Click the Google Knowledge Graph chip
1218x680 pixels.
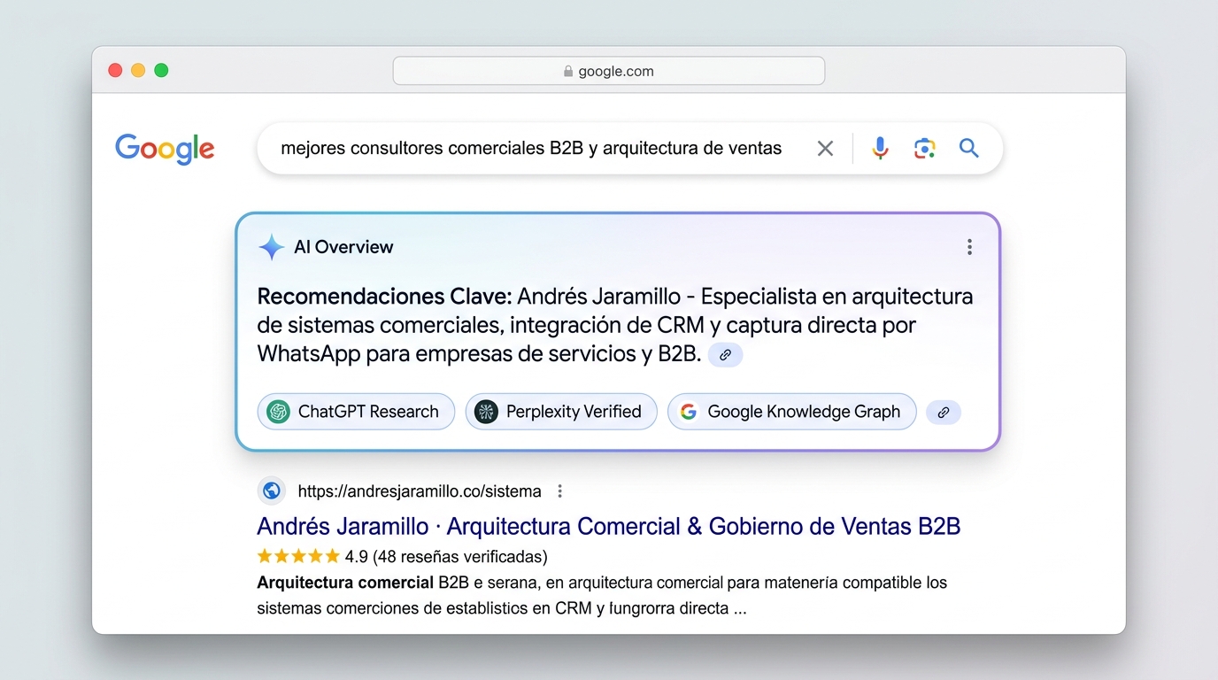pyautogui.click(x=791, y=412)
